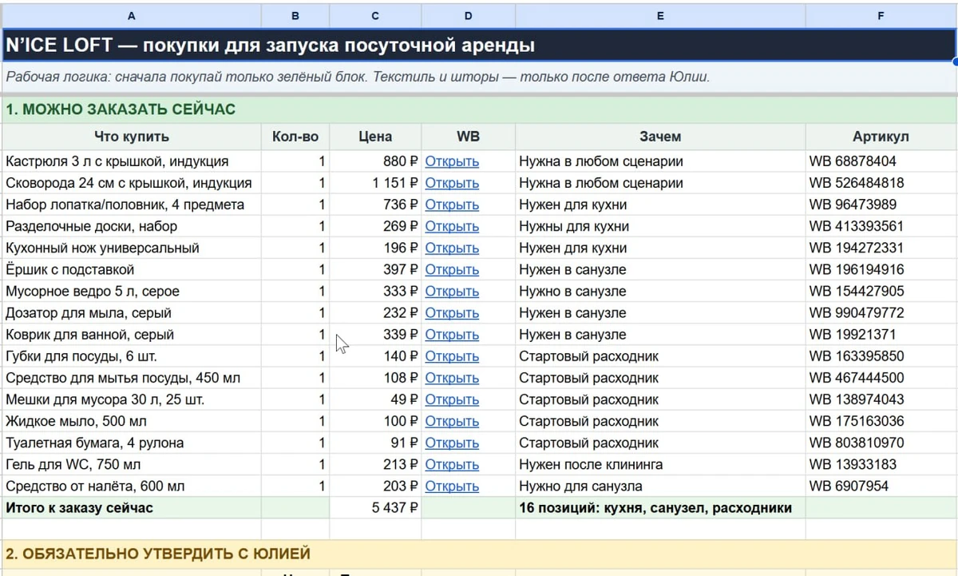
Task: Select cell Губки для посуды, 6 шт.
Action: (132, 356)
